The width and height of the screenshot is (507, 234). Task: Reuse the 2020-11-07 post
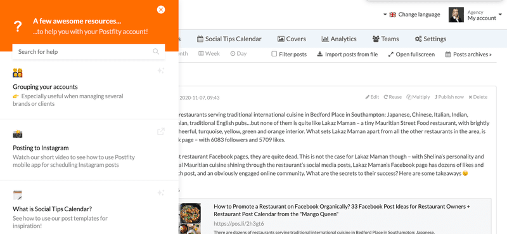(392, 97)
